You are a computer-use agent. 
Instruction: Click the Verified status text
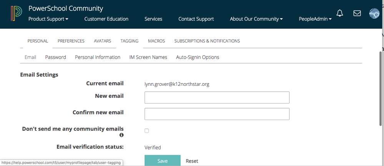click(x=153, y=148)
